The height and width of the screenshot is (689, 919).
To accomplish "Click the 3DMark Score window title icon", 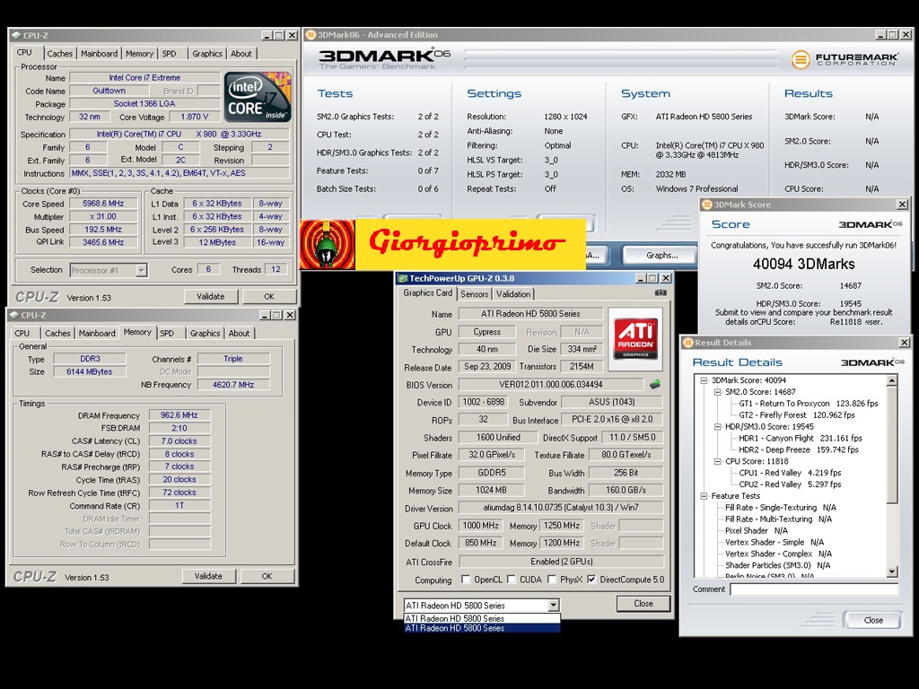I will [x=707, y=205].
